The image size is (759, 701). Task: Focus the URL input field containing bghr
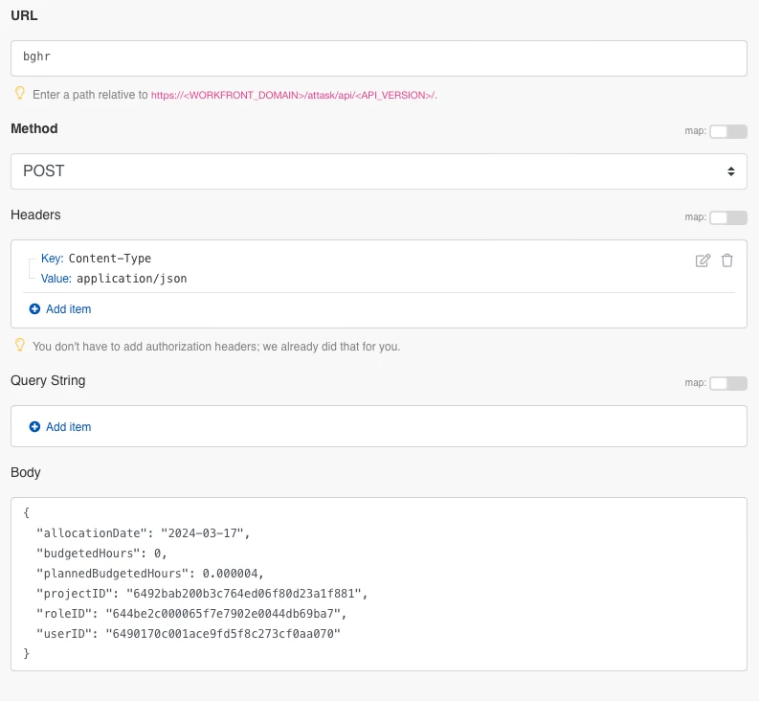tap(378, 57)
